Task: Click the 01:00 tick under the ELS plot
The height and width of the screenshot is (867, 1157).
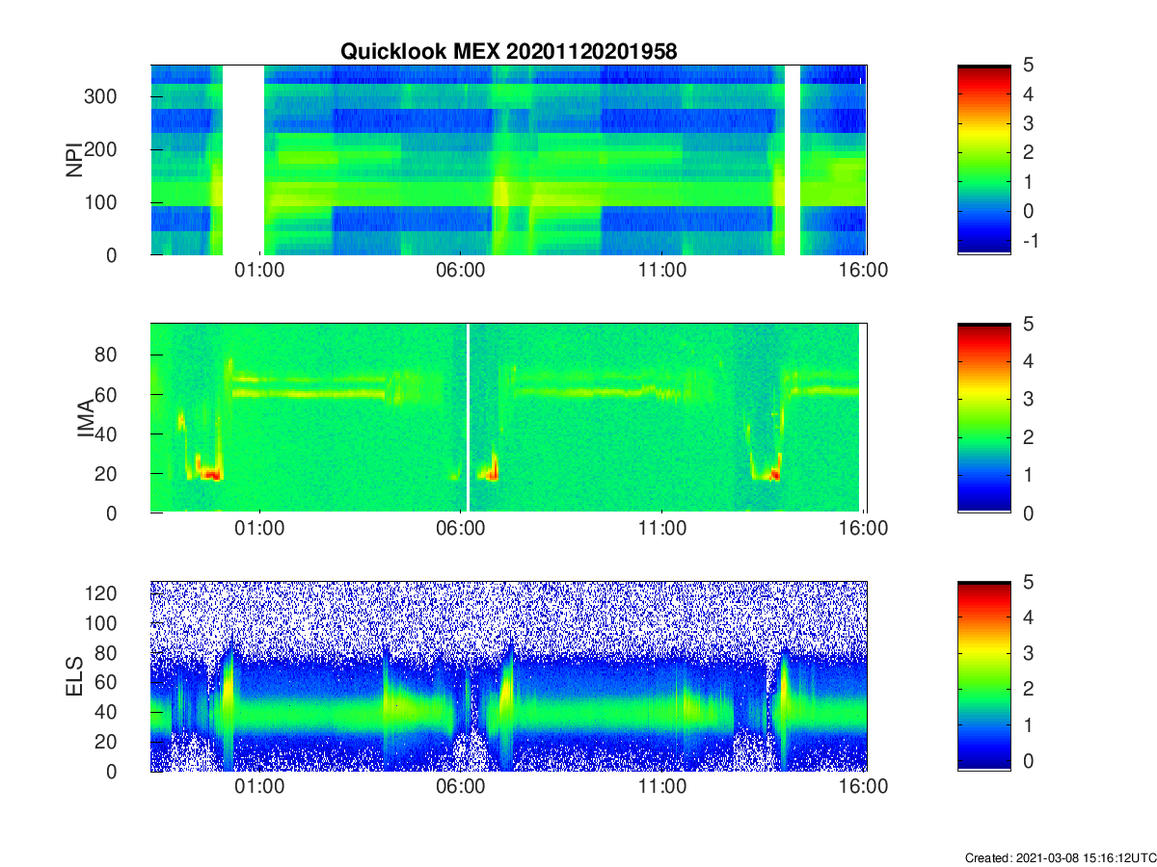Action: coord(259,787)
